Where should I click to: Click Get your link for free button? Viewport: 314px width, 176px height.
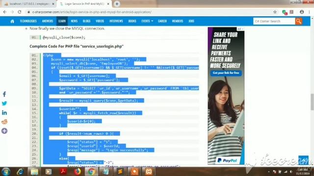point(226,73)
